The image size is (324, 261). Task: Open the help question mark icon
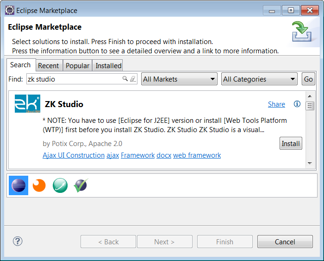click(x=18, y=241)
